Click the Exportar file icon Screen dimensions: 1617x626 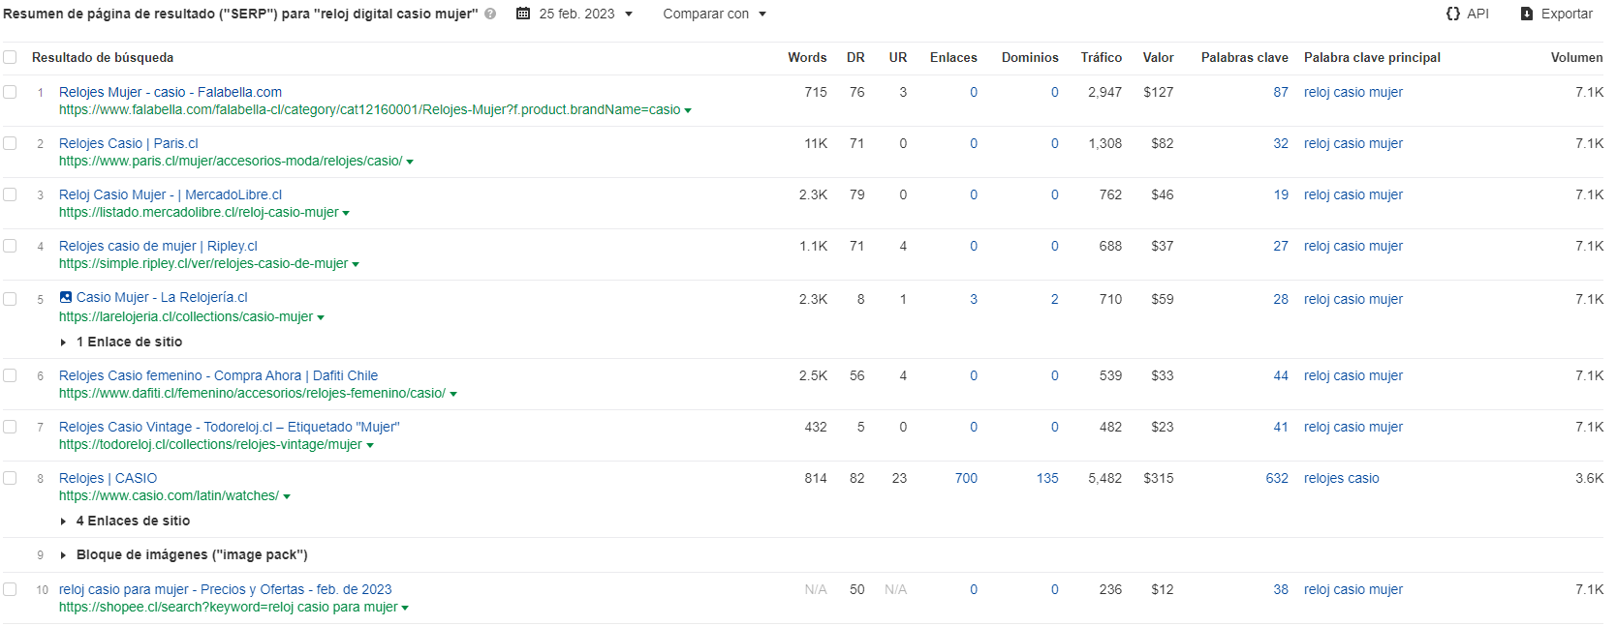click(1527, 14)
